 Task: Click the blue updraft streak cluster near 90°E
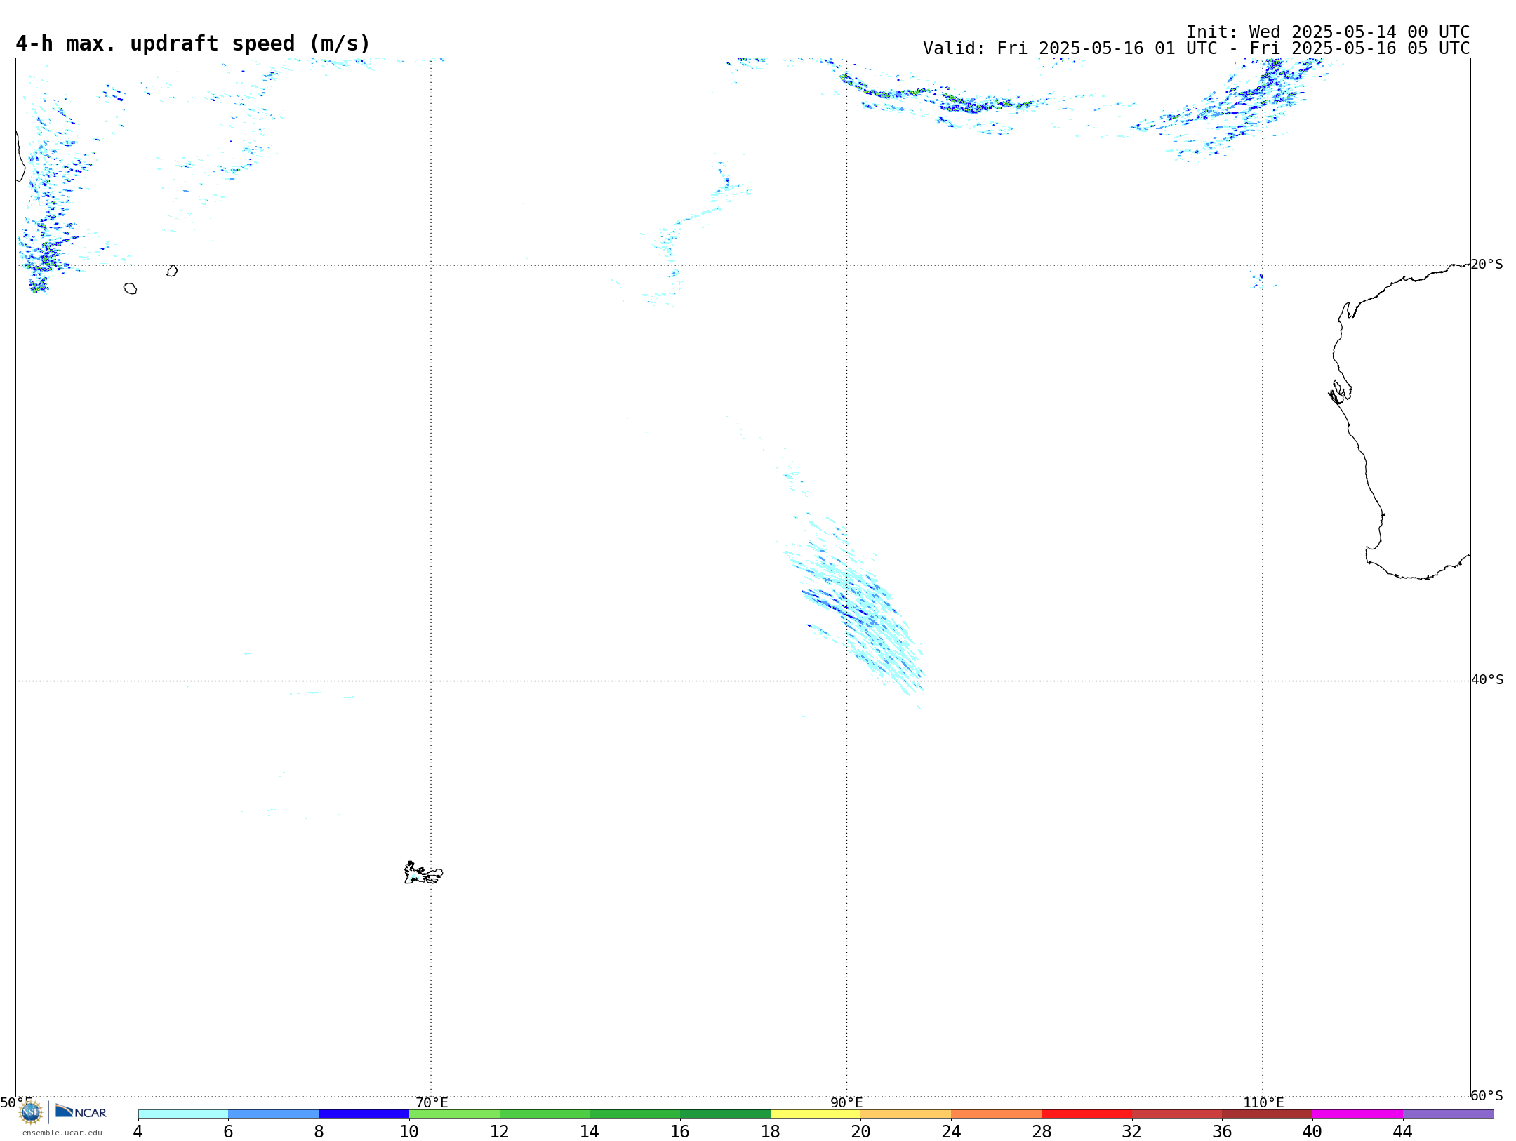(x=855, y=609)
